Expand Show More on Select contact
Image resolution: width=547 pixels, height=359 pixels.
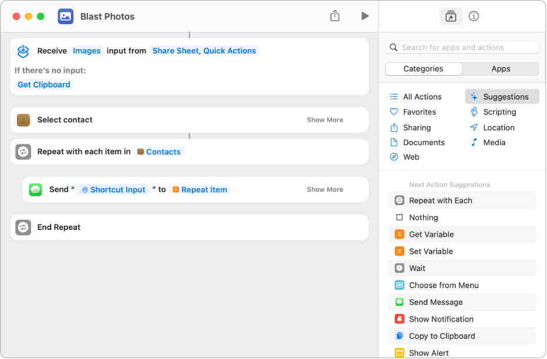pos(325,120)
